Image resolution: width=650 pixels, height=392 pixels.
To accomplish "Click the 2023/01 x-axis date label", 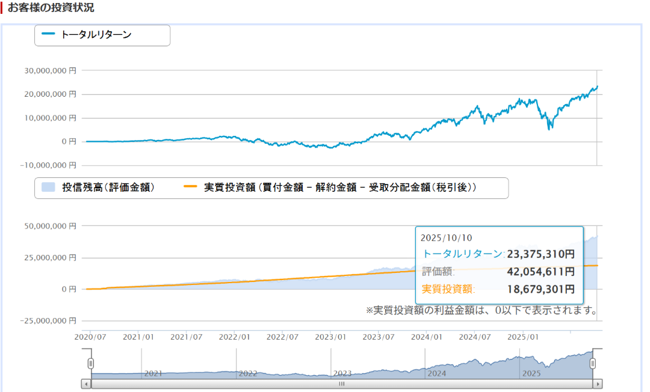I will [332, 337].
